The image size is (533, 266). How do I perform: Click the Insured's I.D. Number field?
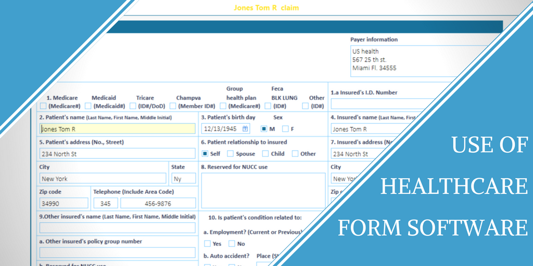pyautogui.click(x=383, y=104)
